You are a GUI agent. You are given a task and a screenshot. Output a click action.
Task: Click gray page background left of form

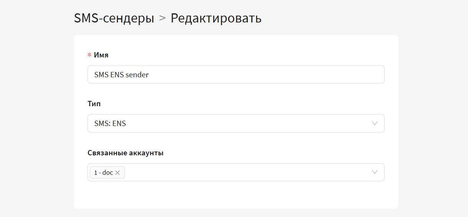(36, 114)
